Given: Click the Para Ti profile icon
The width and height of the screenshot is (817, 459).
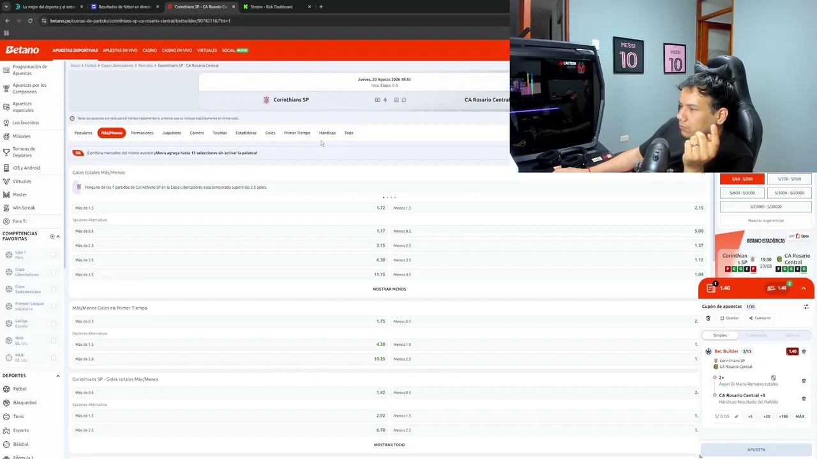Looking at the screenshot, I should [6, 221].
